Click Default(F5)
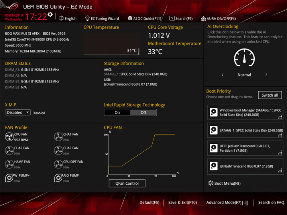This screenshot has width=287, height=215. [x=149, y=202]
